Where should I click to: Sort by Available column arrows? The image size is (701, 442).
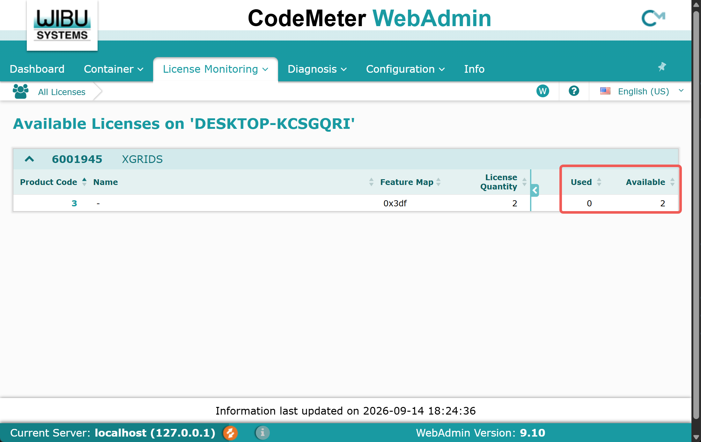672,182
